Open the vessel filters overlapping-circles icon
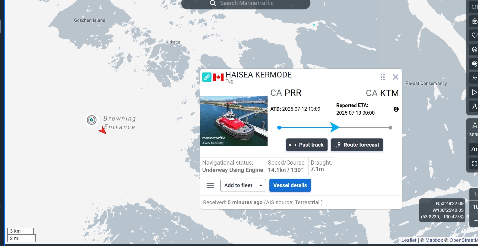478x246 pixels. (x=474, y=21)
